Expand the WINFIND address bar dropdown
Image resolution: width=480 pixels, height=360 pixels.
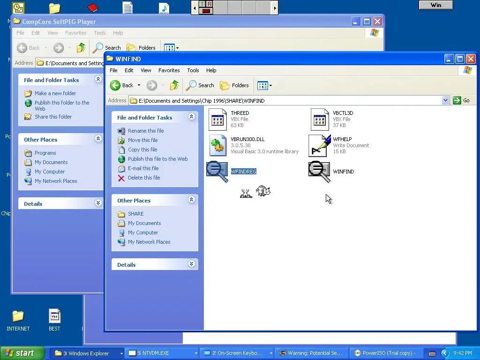(x=445, y=100)
